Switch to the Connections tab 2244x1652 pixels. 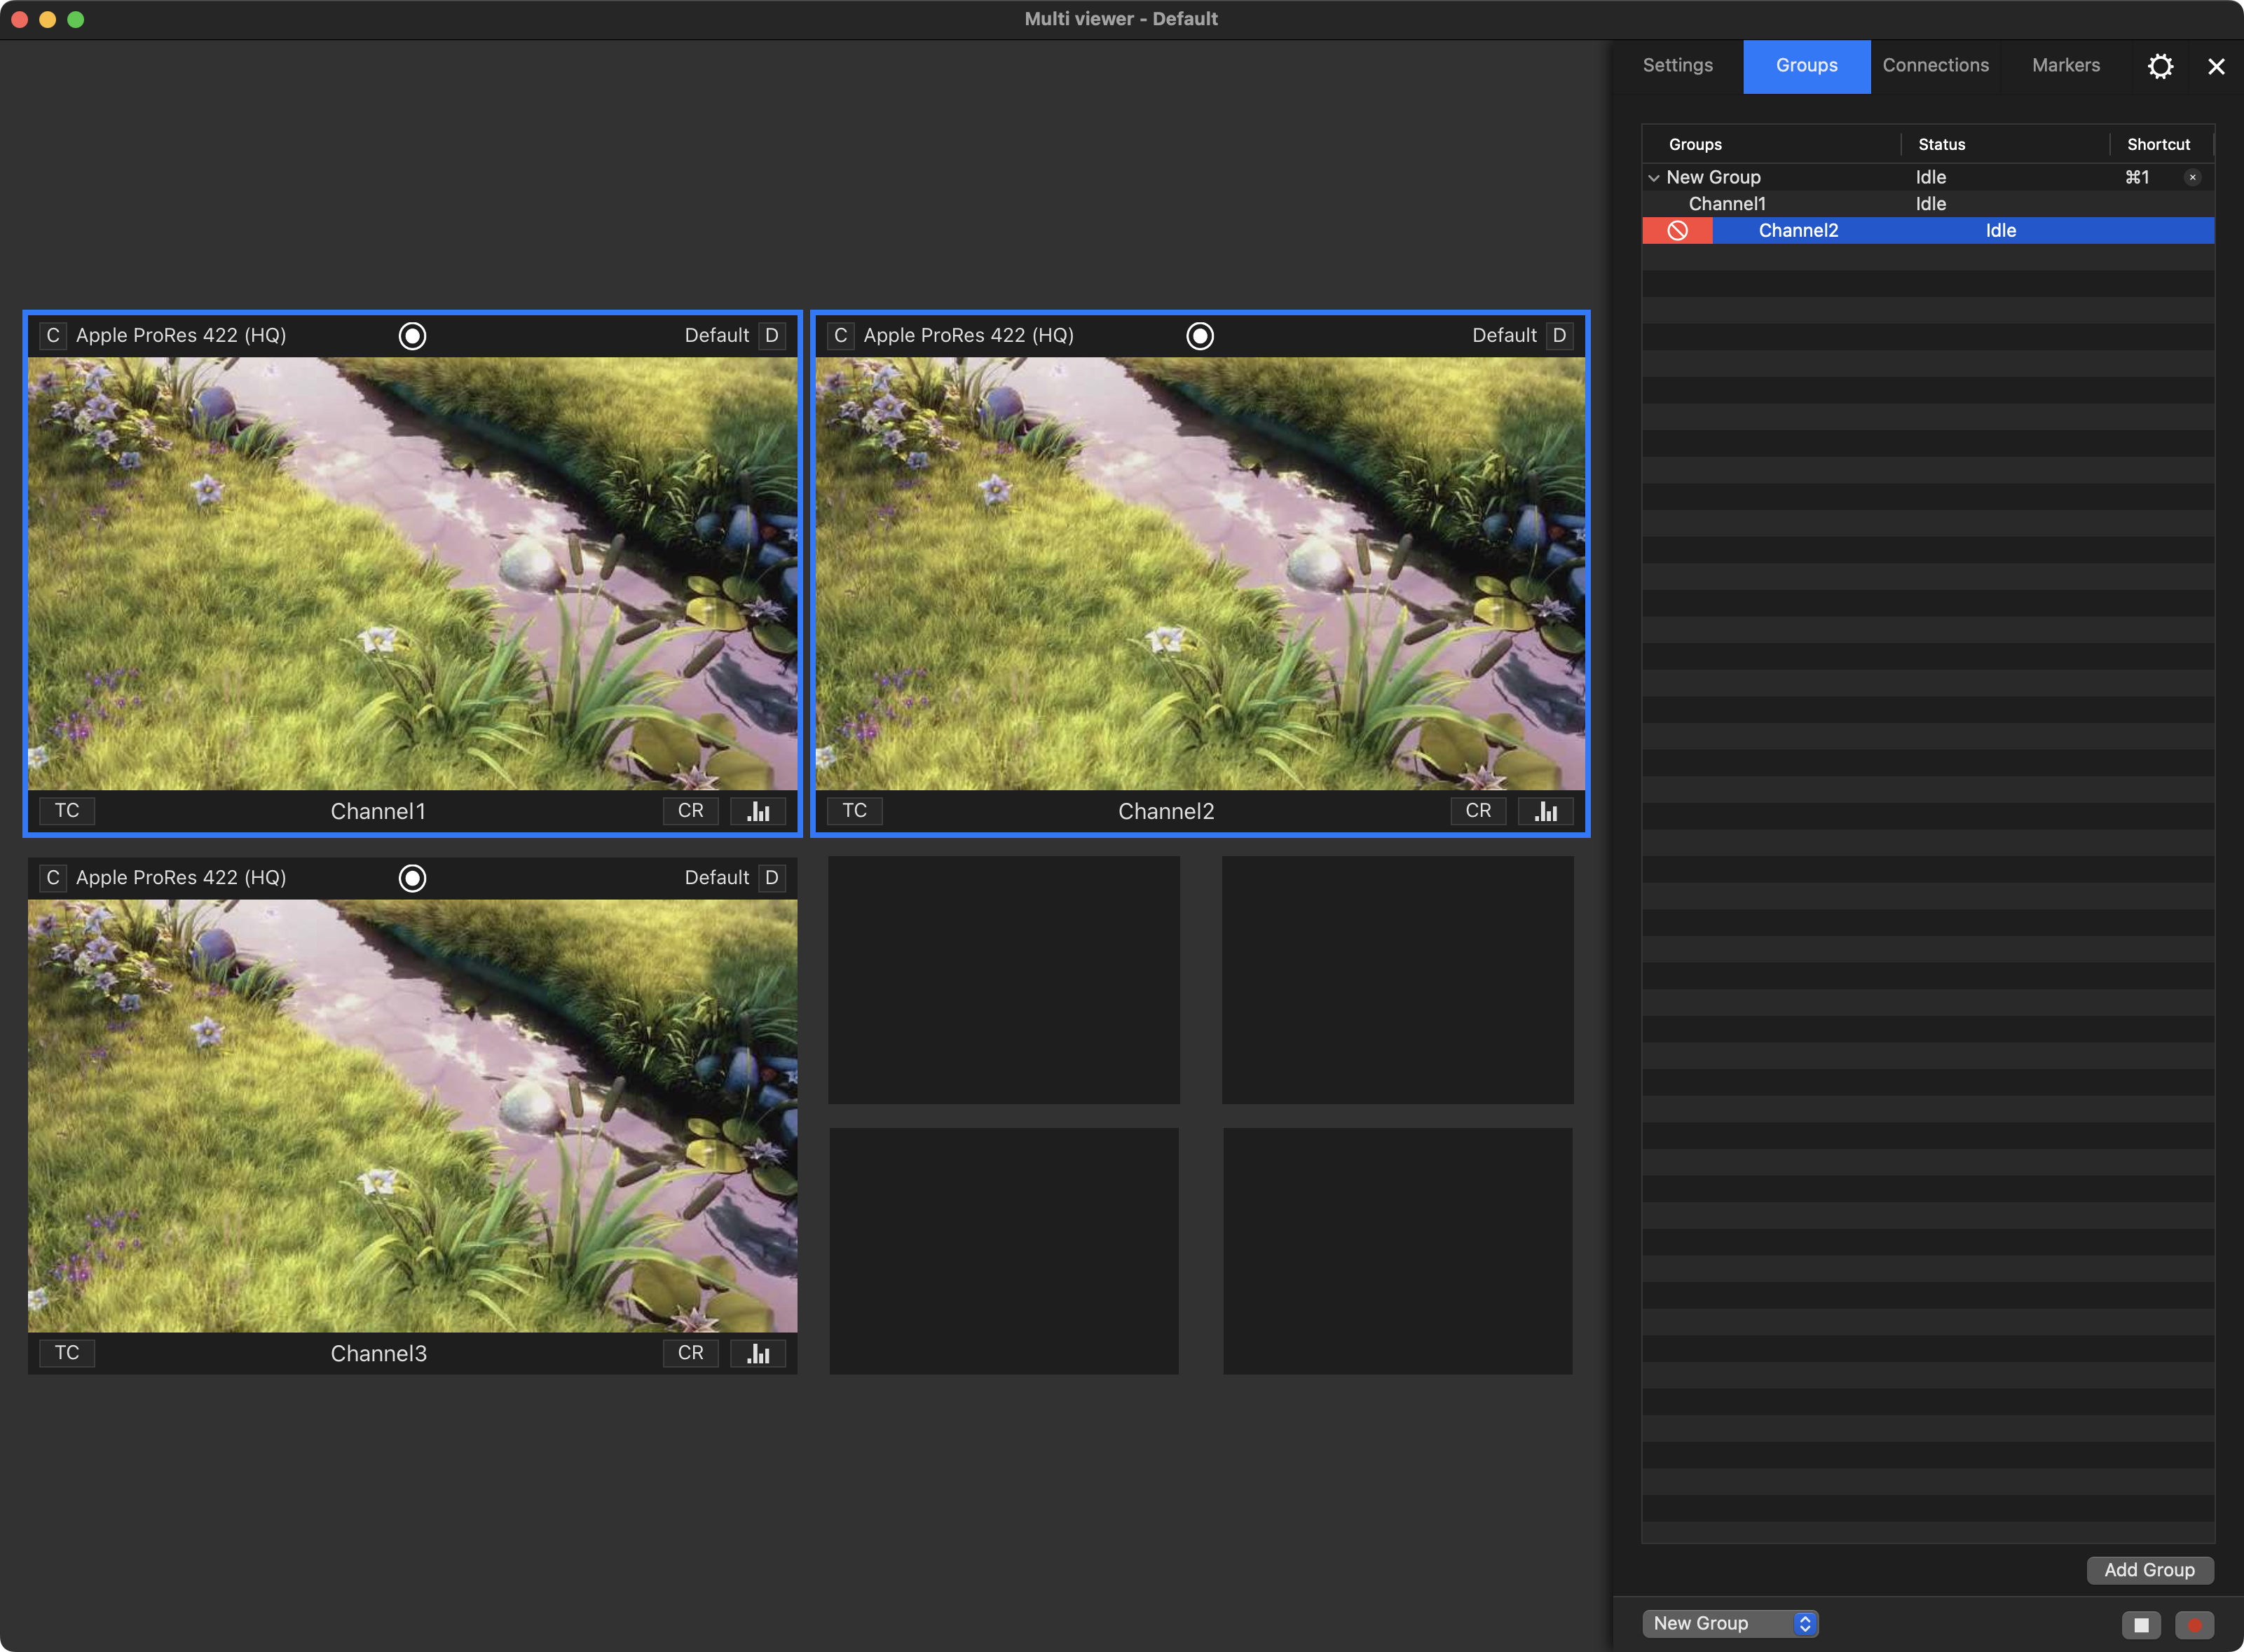point(1936,66)
